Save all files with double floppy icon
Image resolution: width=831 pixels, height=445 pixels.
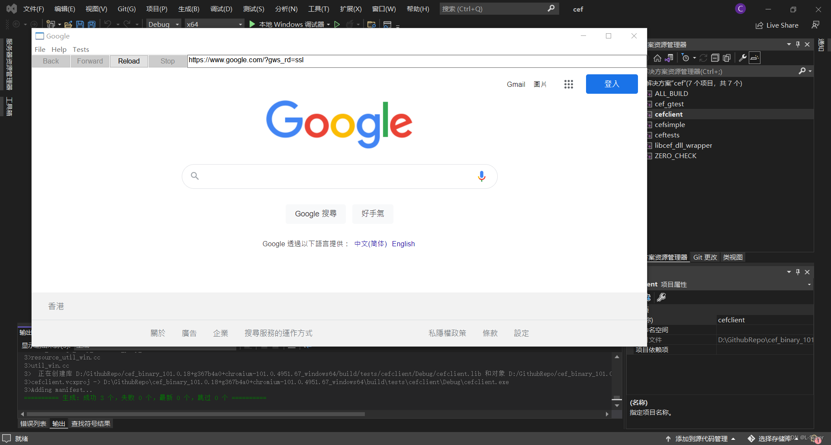pyautogui.click(x=92, y=24)
